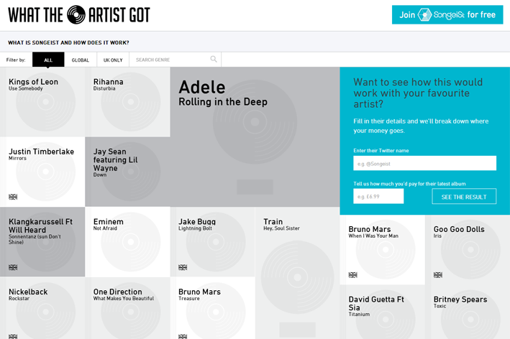Screen dimensions: 510x339
Task: Open the 'What is Songeist and how does it work?' link
Action: coord(68,43)
